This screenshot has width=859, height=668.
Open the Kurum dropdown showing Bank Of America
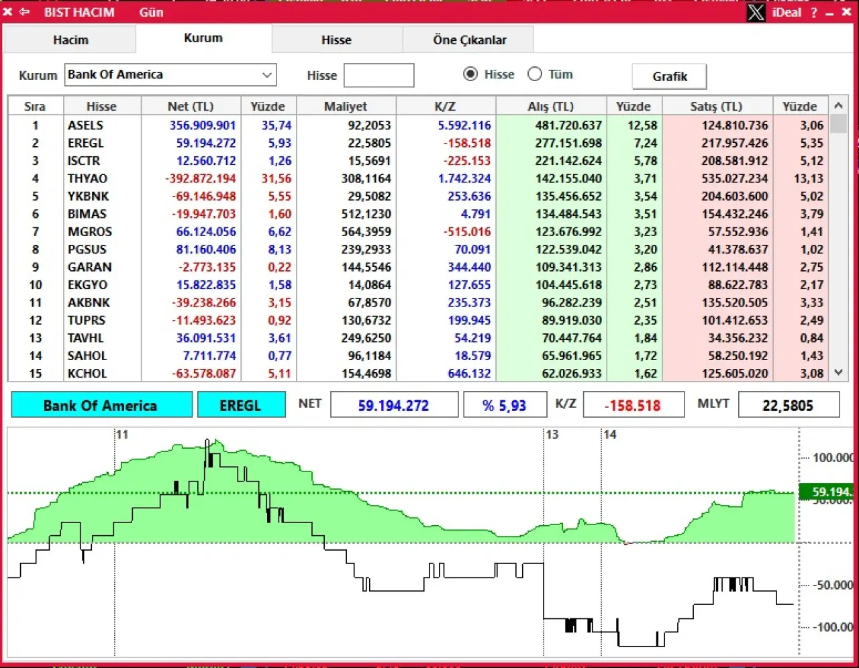(170, 75)
